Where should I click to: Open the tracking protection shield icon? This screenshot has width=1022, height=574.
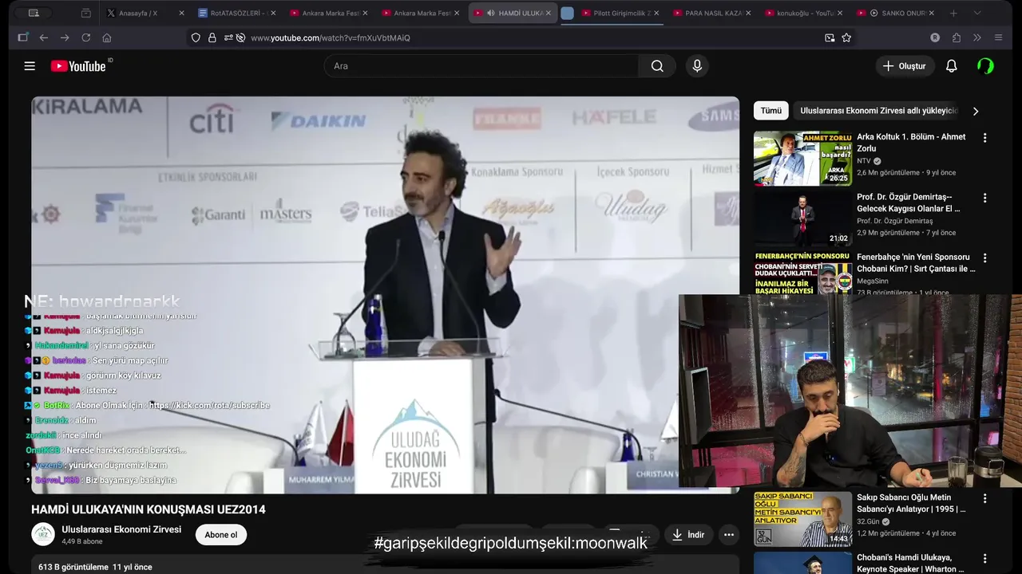pos(196,37)
